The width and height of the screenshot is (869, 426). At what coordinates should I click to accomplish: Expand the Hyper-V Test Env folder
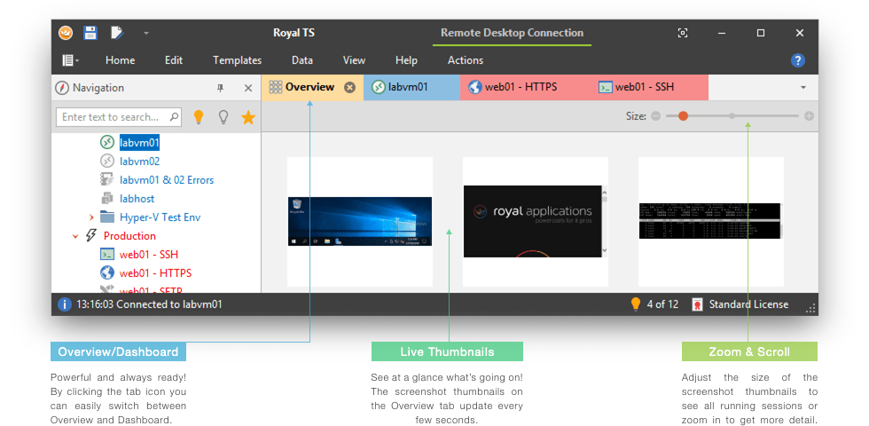(x=91, y=217)
